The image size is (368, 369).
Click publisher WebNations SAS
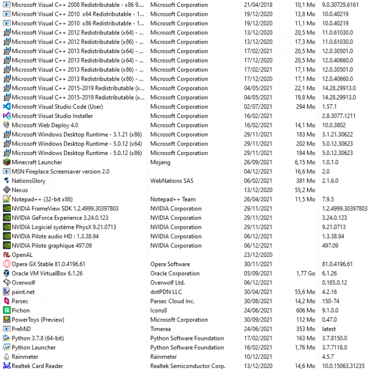click(x=172, y=181)
